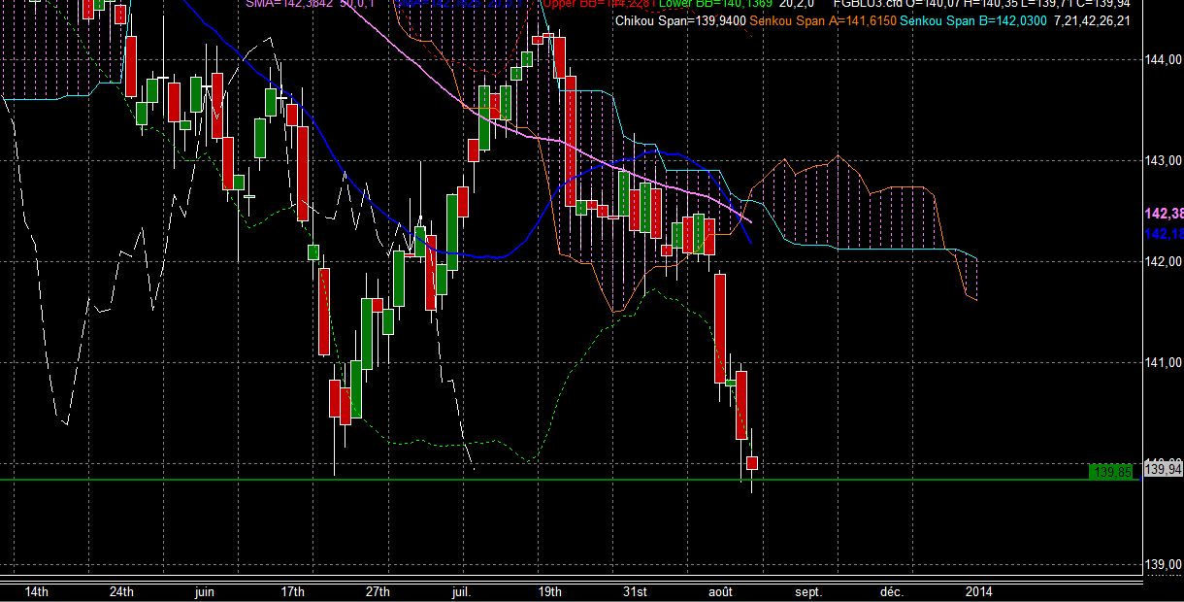Click the 141,00 price axis value
Viewport: 1184px width, 602px height.
pyautogui.click(x=1164, y=362)
